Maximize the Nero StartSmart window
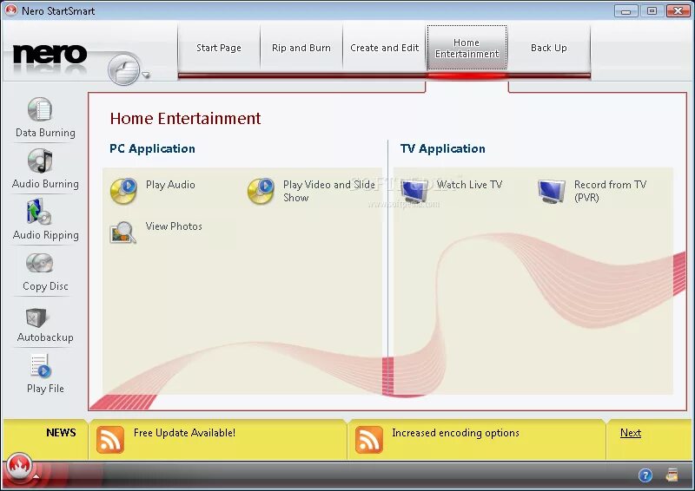Image resolution: width=695 pixels, height=491 pixels. coord(652,11)
